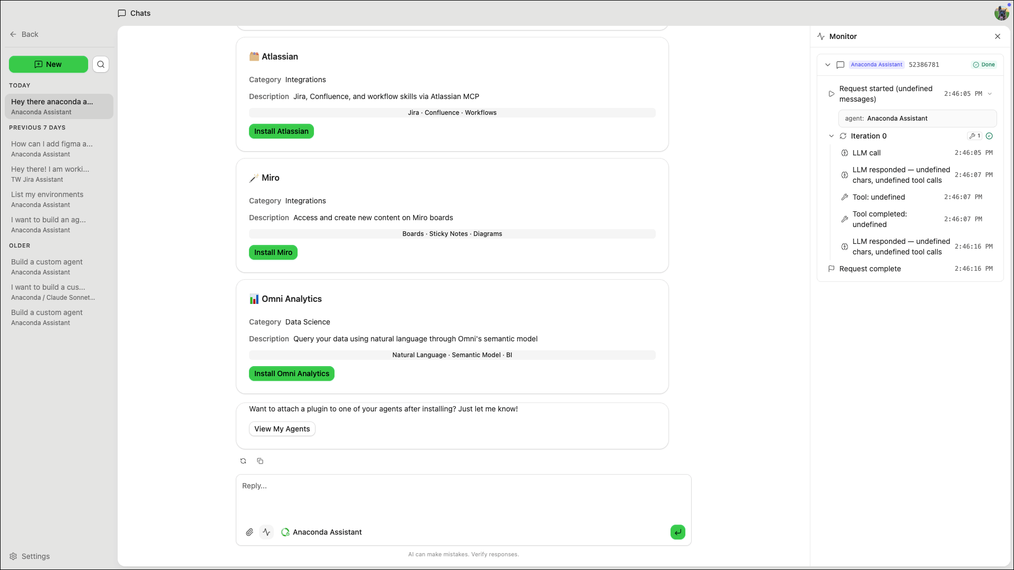Viewport: 1014px width, 570px height.
Task: Open chat 'How can I add figma a...'
Action: [59, 149]
